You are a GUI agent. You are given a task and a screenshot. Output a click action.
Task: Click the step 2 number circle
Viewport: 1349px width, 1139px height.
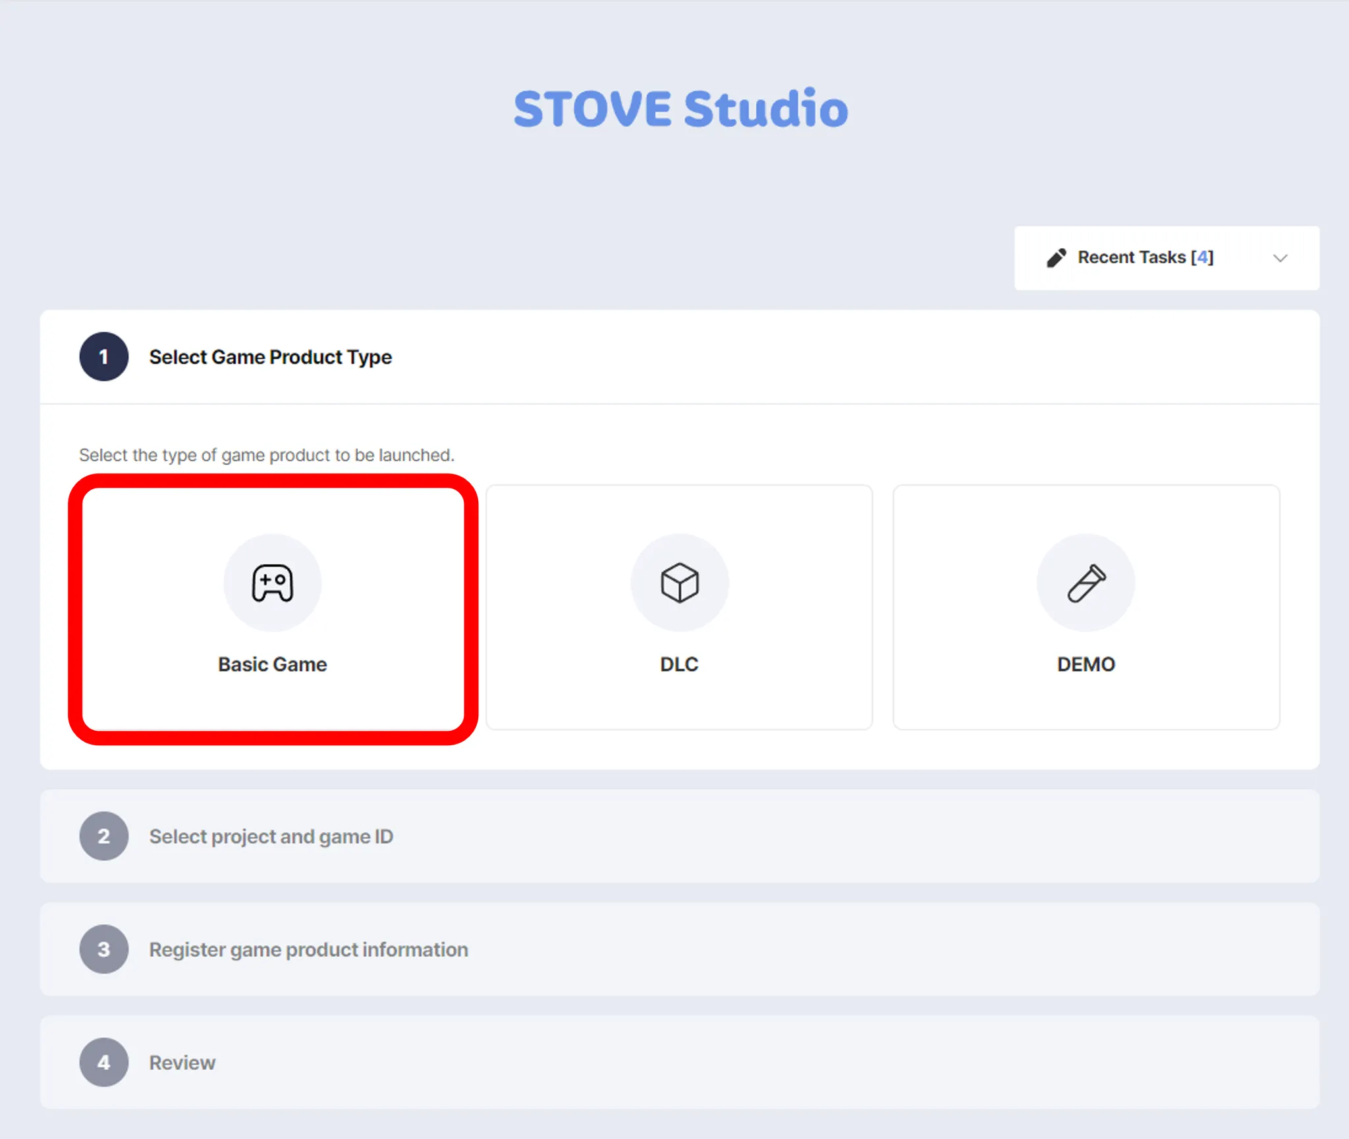(103, 835)
